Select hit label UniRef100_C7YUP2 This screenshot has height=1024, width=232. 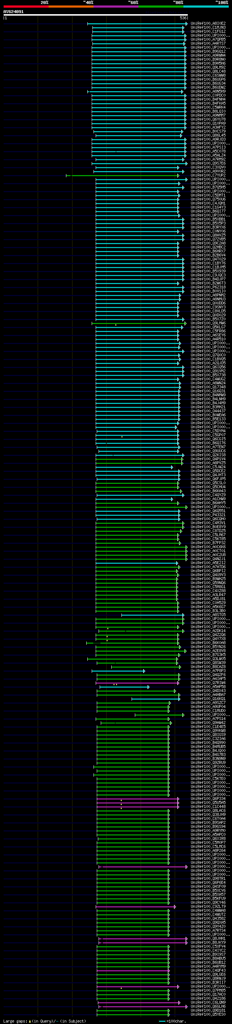[x=208, y=175]
